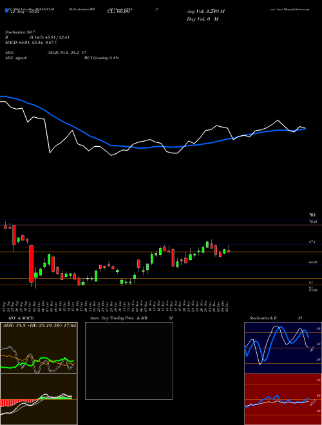Click the large red candle near 01 Oct

pos(32,264)
